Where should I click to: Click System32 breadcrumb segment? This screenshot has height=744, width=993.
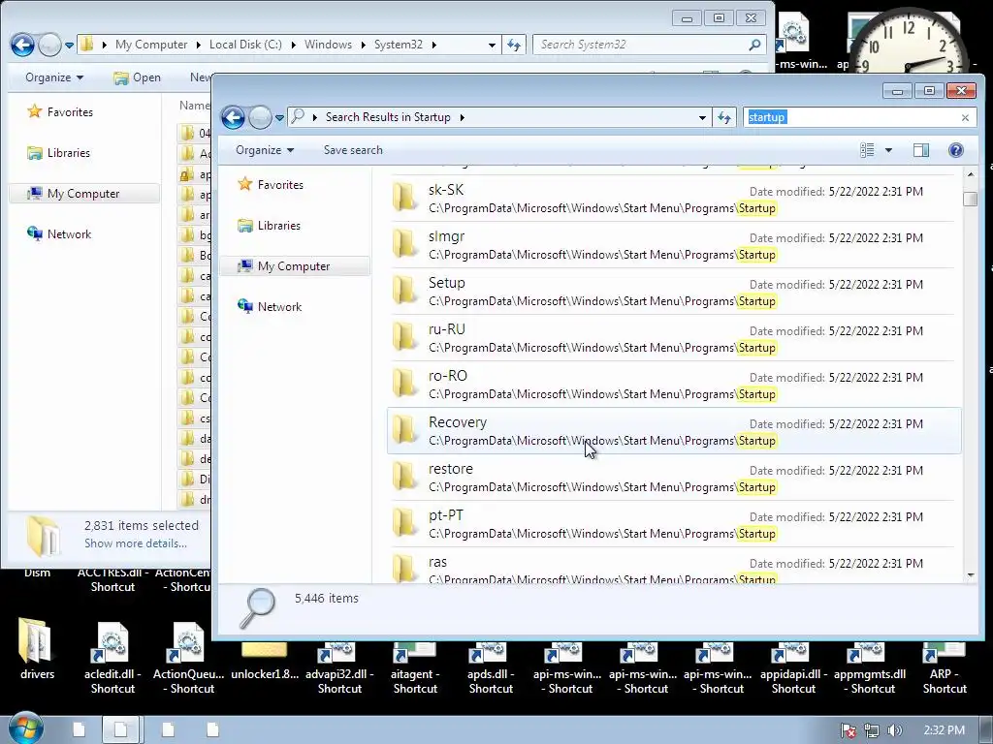399,45
